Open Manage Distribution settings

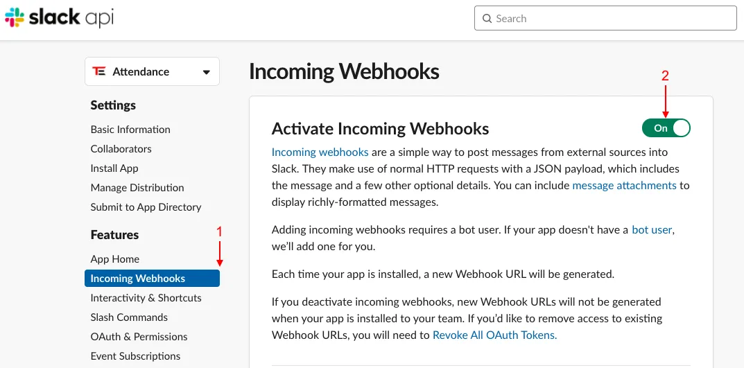(137, 188)
